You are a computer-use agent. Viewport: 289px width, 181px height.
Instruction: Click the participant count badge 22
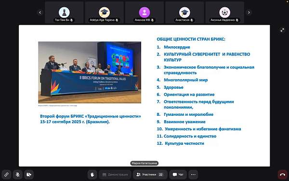[x=161, y=175]
